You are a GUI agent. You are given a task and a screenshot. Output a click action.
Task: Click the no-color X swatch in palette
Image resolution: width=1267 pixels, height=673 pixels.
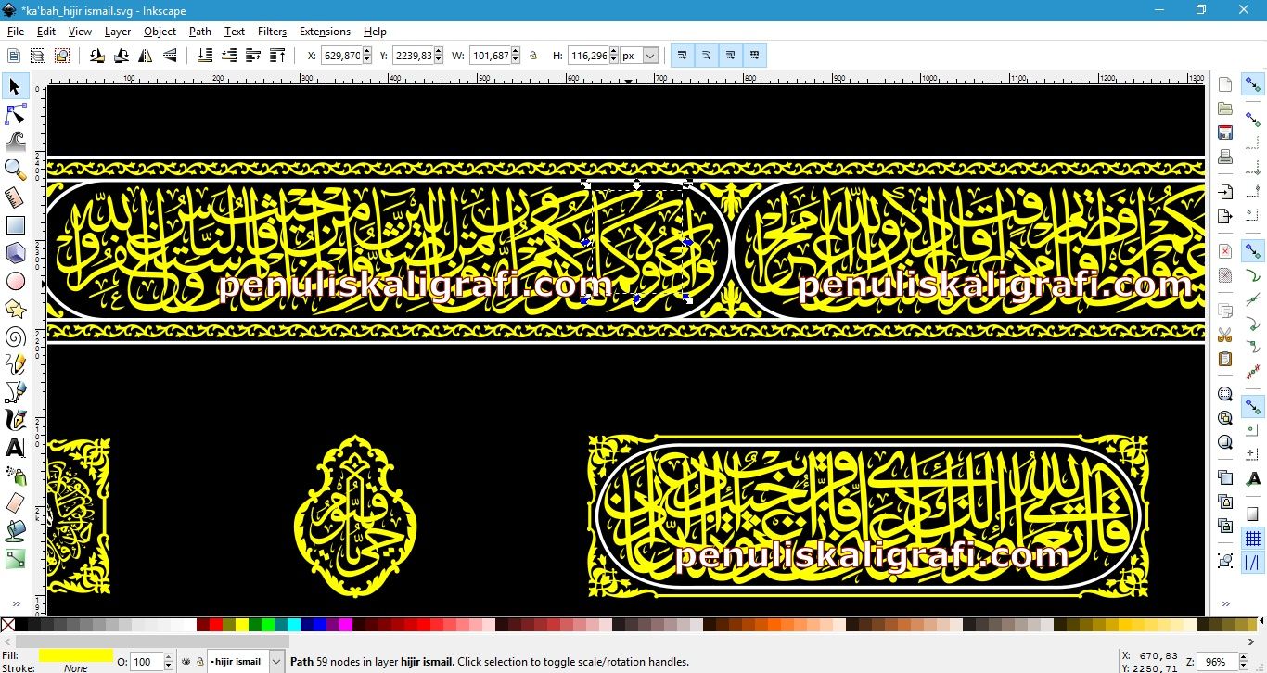7,625
